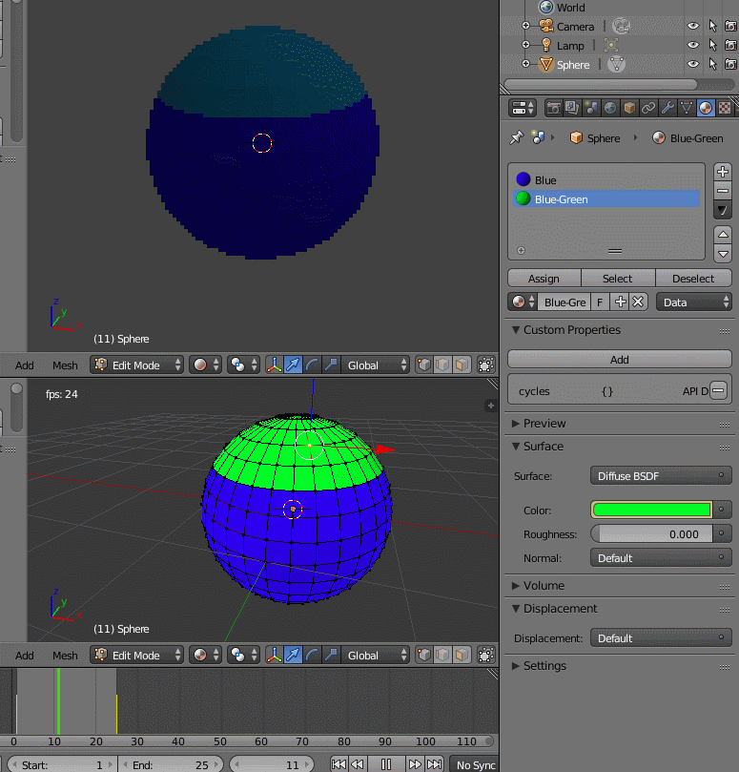The image size is (739, 772).
Task: Open the Texture properties tab
Action: 725,108
